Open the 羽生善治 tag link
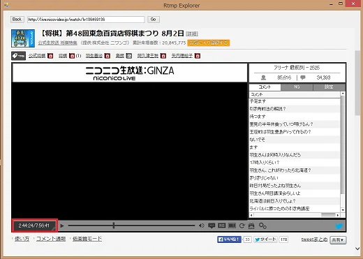 coord(94,56)
